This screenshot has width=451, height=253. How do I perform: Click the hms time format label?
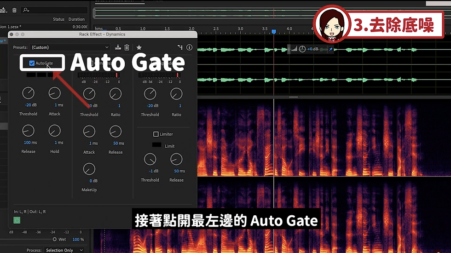(98, 29)
